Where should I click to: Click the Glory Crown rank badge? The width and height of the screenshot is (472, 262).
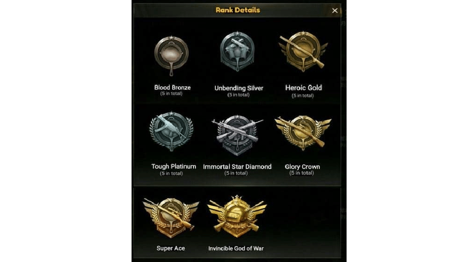303,133
